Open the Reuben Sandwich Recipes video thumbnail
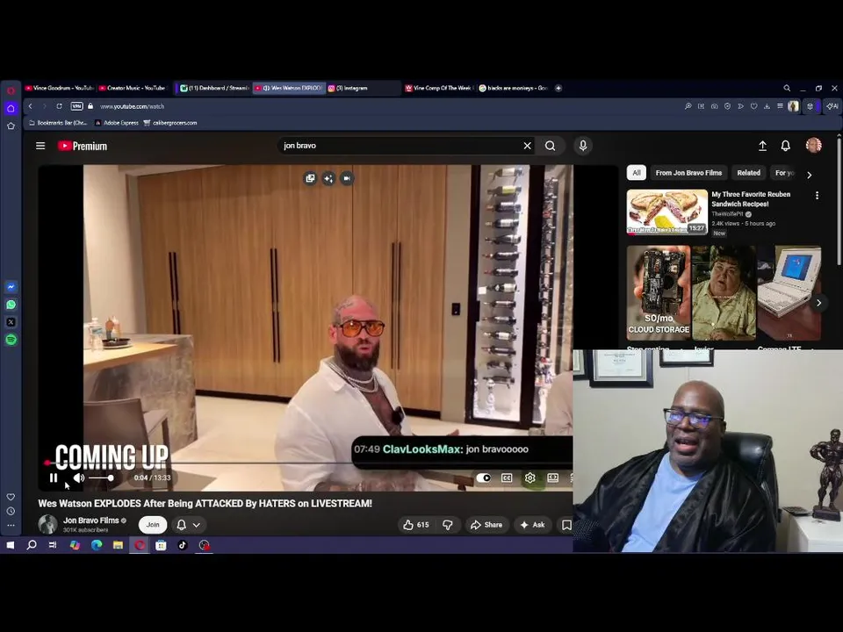The height and width of the screenshot is (632, 843). tap(667, 212)
